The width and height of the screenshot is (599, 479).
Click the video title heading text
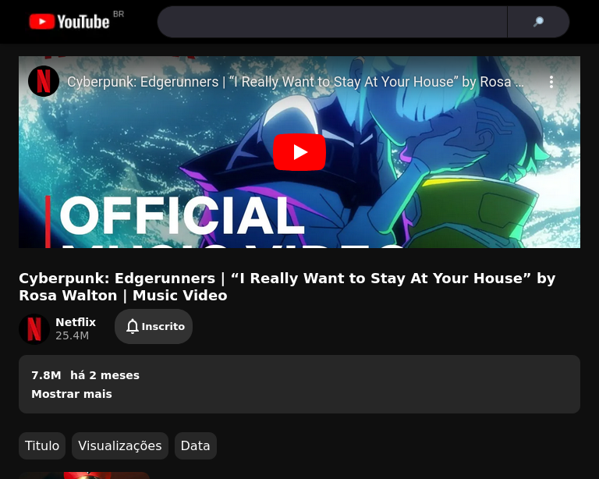click(x=287, y=287)
